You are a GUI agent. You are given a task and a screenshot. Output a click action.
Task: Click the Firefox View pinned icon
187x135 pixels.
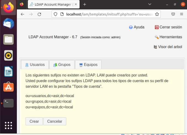[22, 4]
